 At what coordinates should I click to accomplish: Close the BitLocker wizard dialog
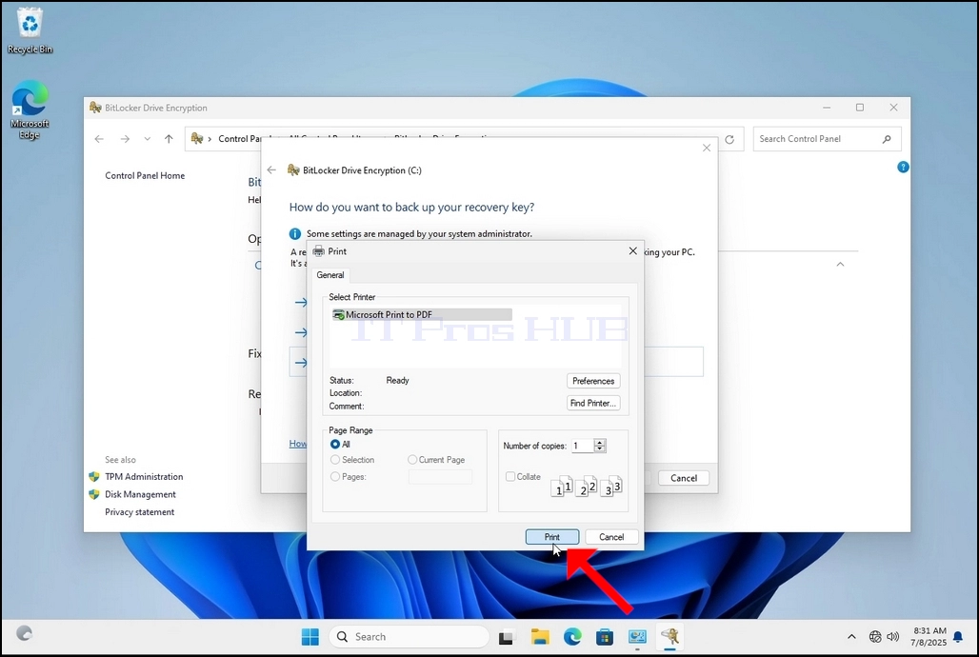(706, 148)
